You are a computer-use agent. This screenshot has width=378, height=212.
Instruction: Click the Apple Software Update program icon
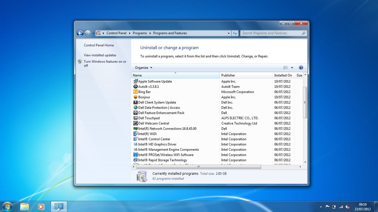(x=136, y=81)
